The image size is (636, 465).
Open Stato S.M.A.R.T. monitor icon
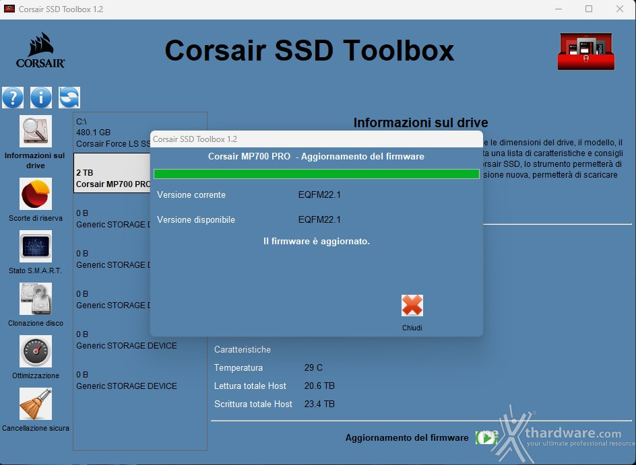click(36, 246)
